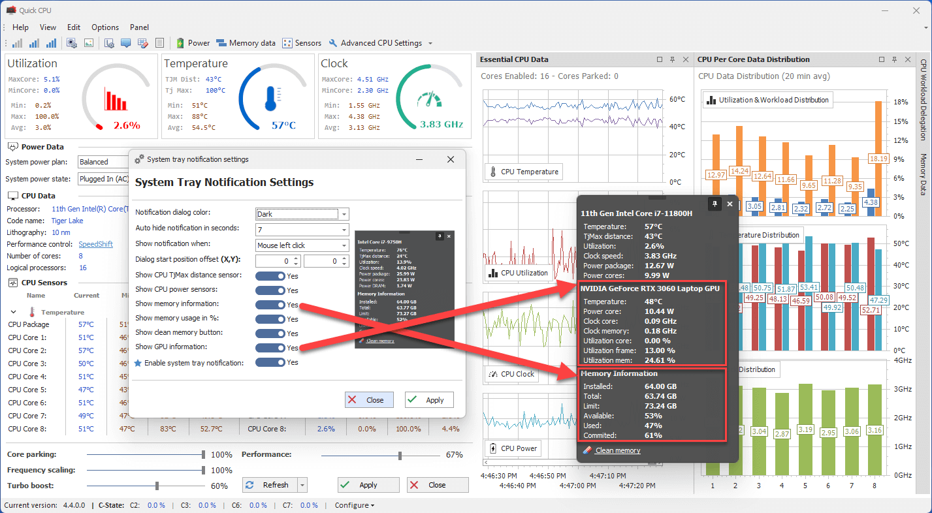Image resolution: width=932 pixels, height=513 pixels.
Task: Open the System power state dropdown
Action: tap(103, 179)
